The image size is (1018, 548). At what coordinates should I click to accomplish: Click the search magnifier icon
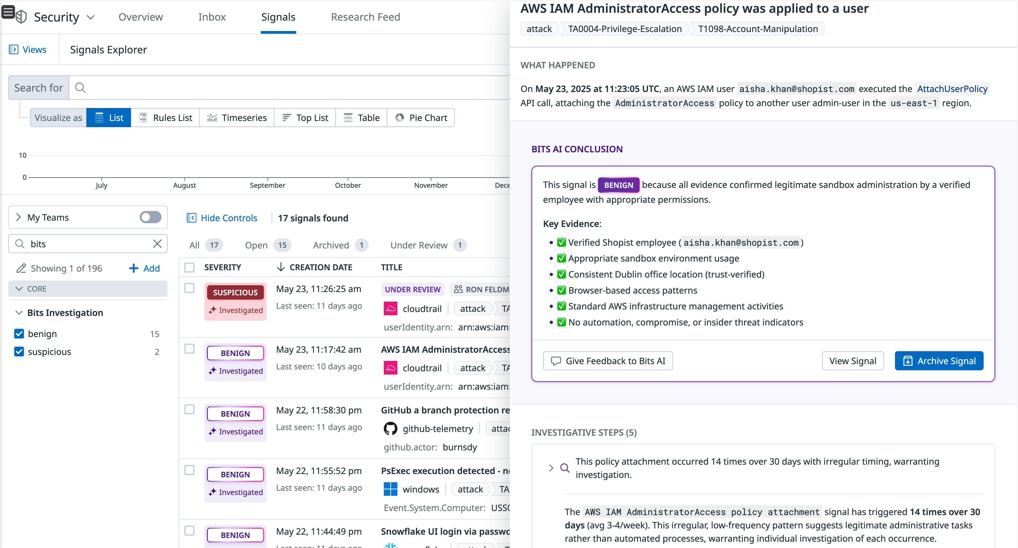point(80,88)
